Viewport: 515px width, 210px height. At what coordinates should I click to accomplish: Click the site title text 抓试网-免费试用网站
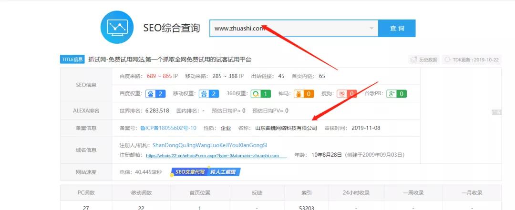[117, 60]
